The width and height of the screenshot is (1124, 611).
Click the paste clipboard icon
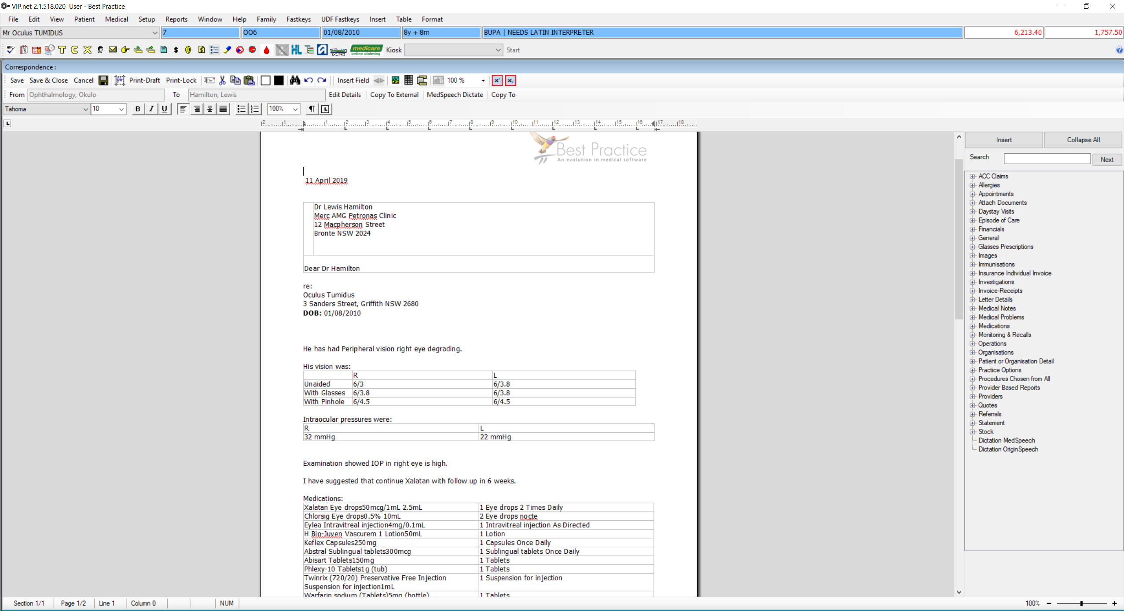click(249, 80)
